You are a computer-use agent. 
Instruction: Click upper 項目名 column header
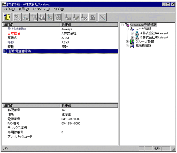31,25
